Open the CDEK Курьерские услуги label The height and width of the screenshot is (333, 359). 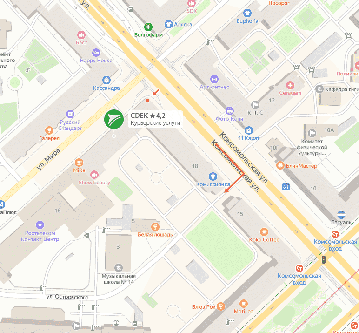click(x=155, y=119)
